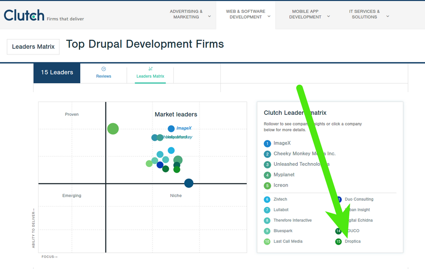Screen dimensions: 425x269
Task: Click the Market leaders quadrant heading
Action: pyautogui.click(x=176, y=114)
